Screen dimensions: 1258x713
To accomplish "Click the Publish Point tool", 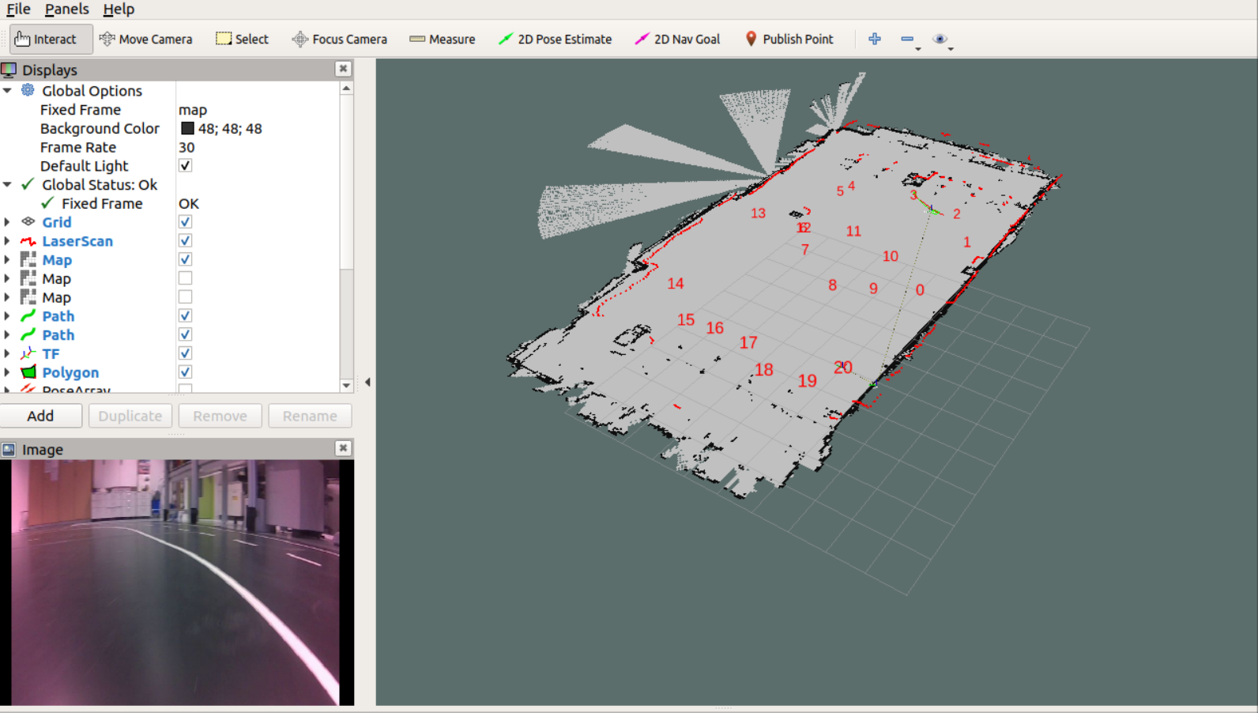I will point(789,39).
